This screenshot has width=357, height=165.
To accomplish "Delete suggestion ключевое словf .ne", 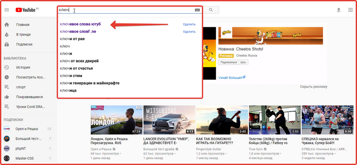I will click(189, 32).
